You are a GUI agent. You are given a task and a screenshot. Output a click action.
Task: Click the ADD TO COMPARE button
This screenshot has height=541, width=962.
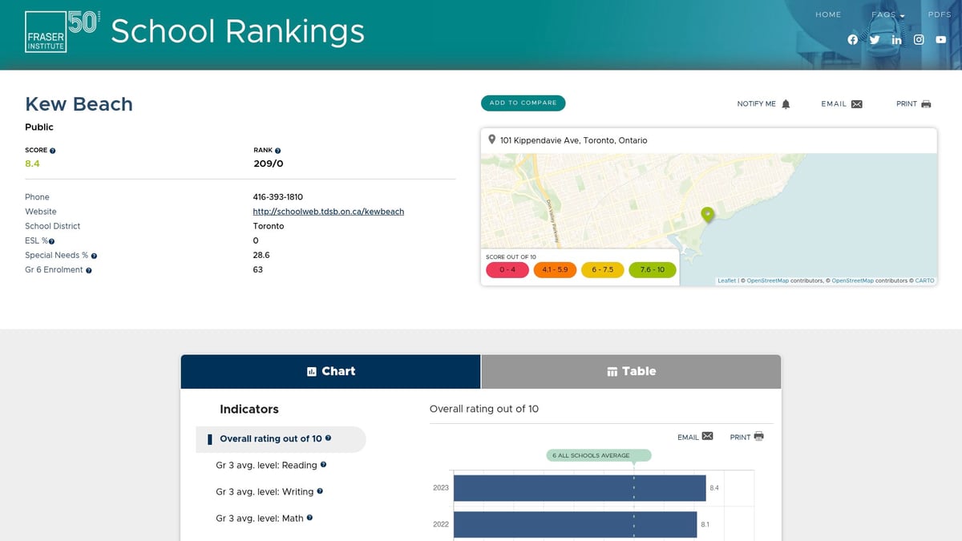[x=523, y=103]
